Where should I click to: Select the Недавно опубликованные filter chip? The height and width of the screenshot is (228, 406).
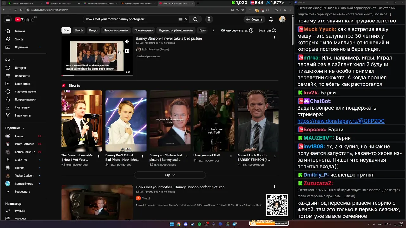click(176, 30)
